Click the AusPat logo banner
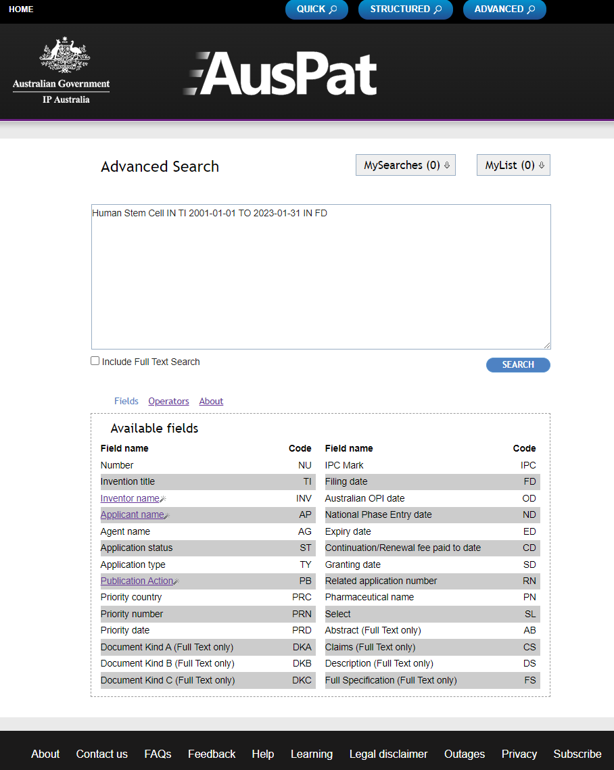The width and height of the screenshot is (614, 770). pyautogui.click(x=280, y=74)
